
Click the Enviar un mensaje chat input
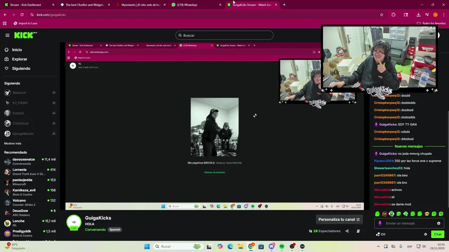pyautogui.click(x=409, y=223)
